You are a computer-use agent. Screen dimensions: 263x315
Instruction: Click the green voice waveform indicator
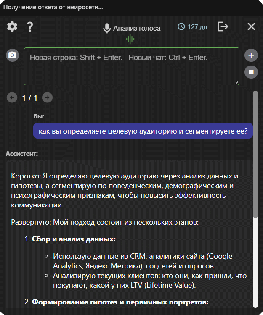[130, 39]
